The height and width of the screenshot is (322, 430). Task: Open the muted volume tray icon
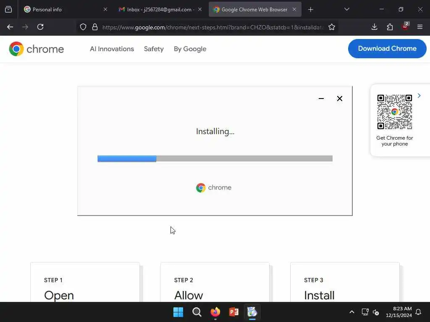pos(376,312)
